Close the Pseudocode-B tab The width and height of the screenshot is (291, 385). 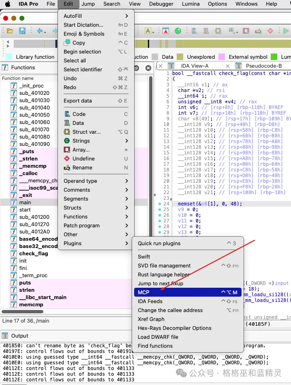[x=228, y=66]
